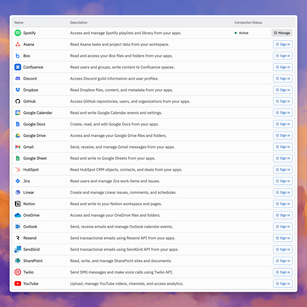Click the 'Send SMS messages' Twilio description
This screenshot has height=307, width=307.
coord(122,272)
